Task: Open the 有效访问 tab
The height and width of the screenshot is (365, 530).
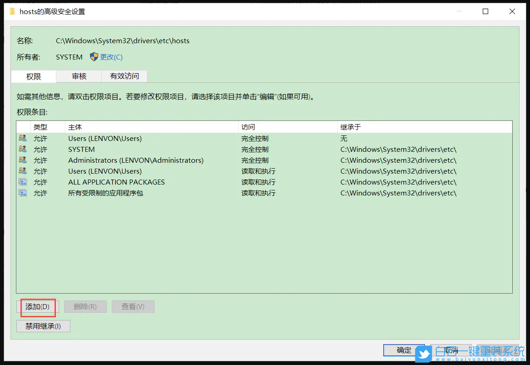Action: click(124, 76)
